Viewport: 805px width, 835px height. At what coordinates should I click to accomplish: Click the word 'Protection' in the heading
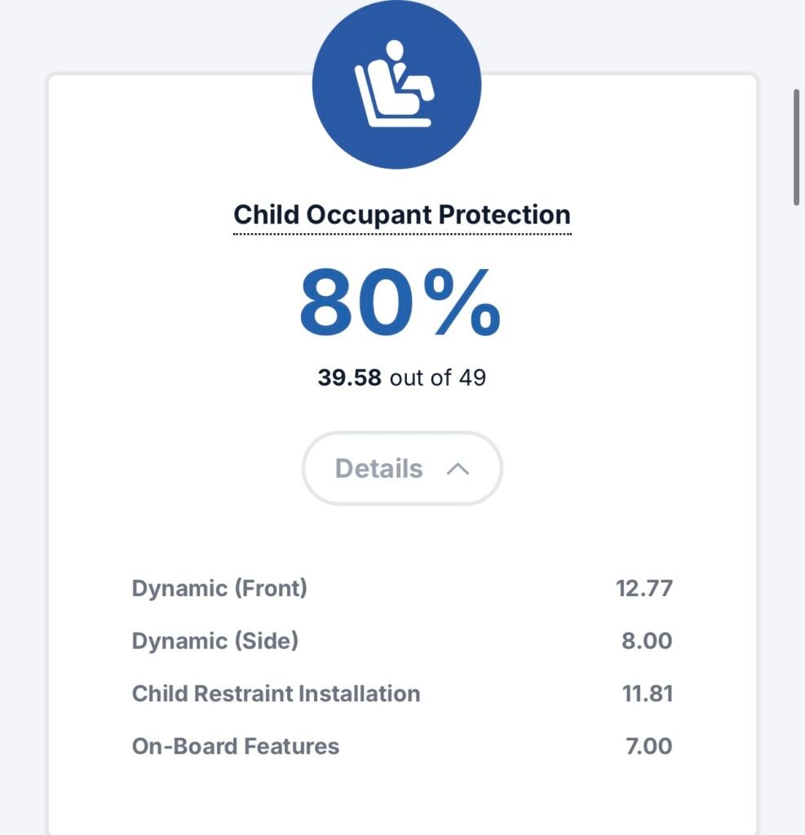[x=505, y=215]
